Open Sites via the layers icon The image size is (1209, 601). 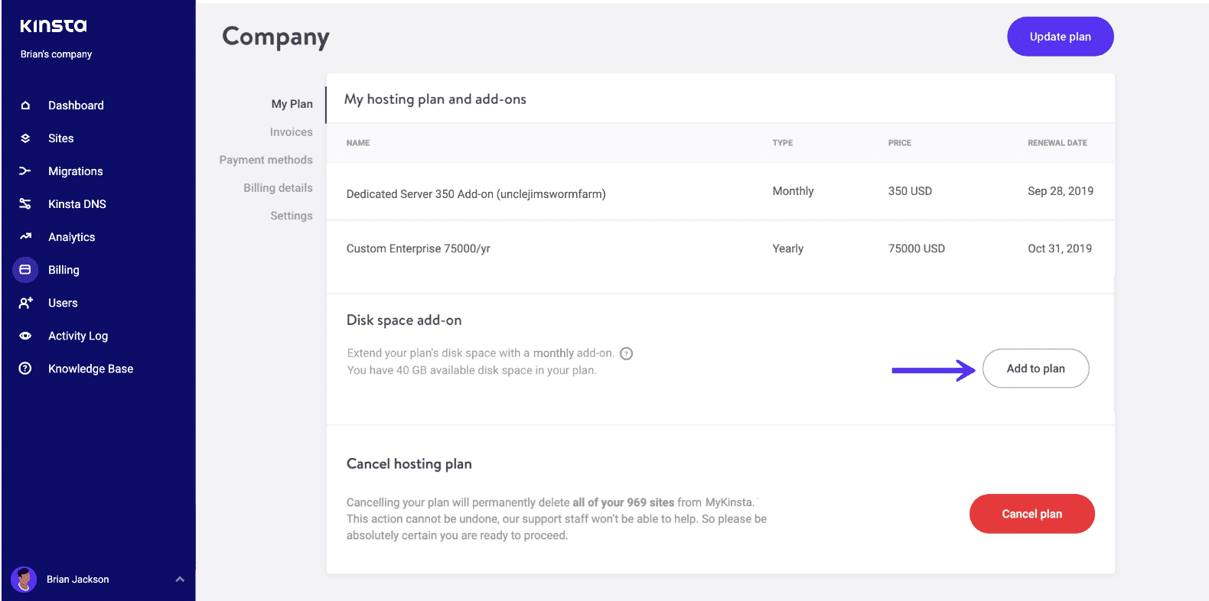coord(25,138)
